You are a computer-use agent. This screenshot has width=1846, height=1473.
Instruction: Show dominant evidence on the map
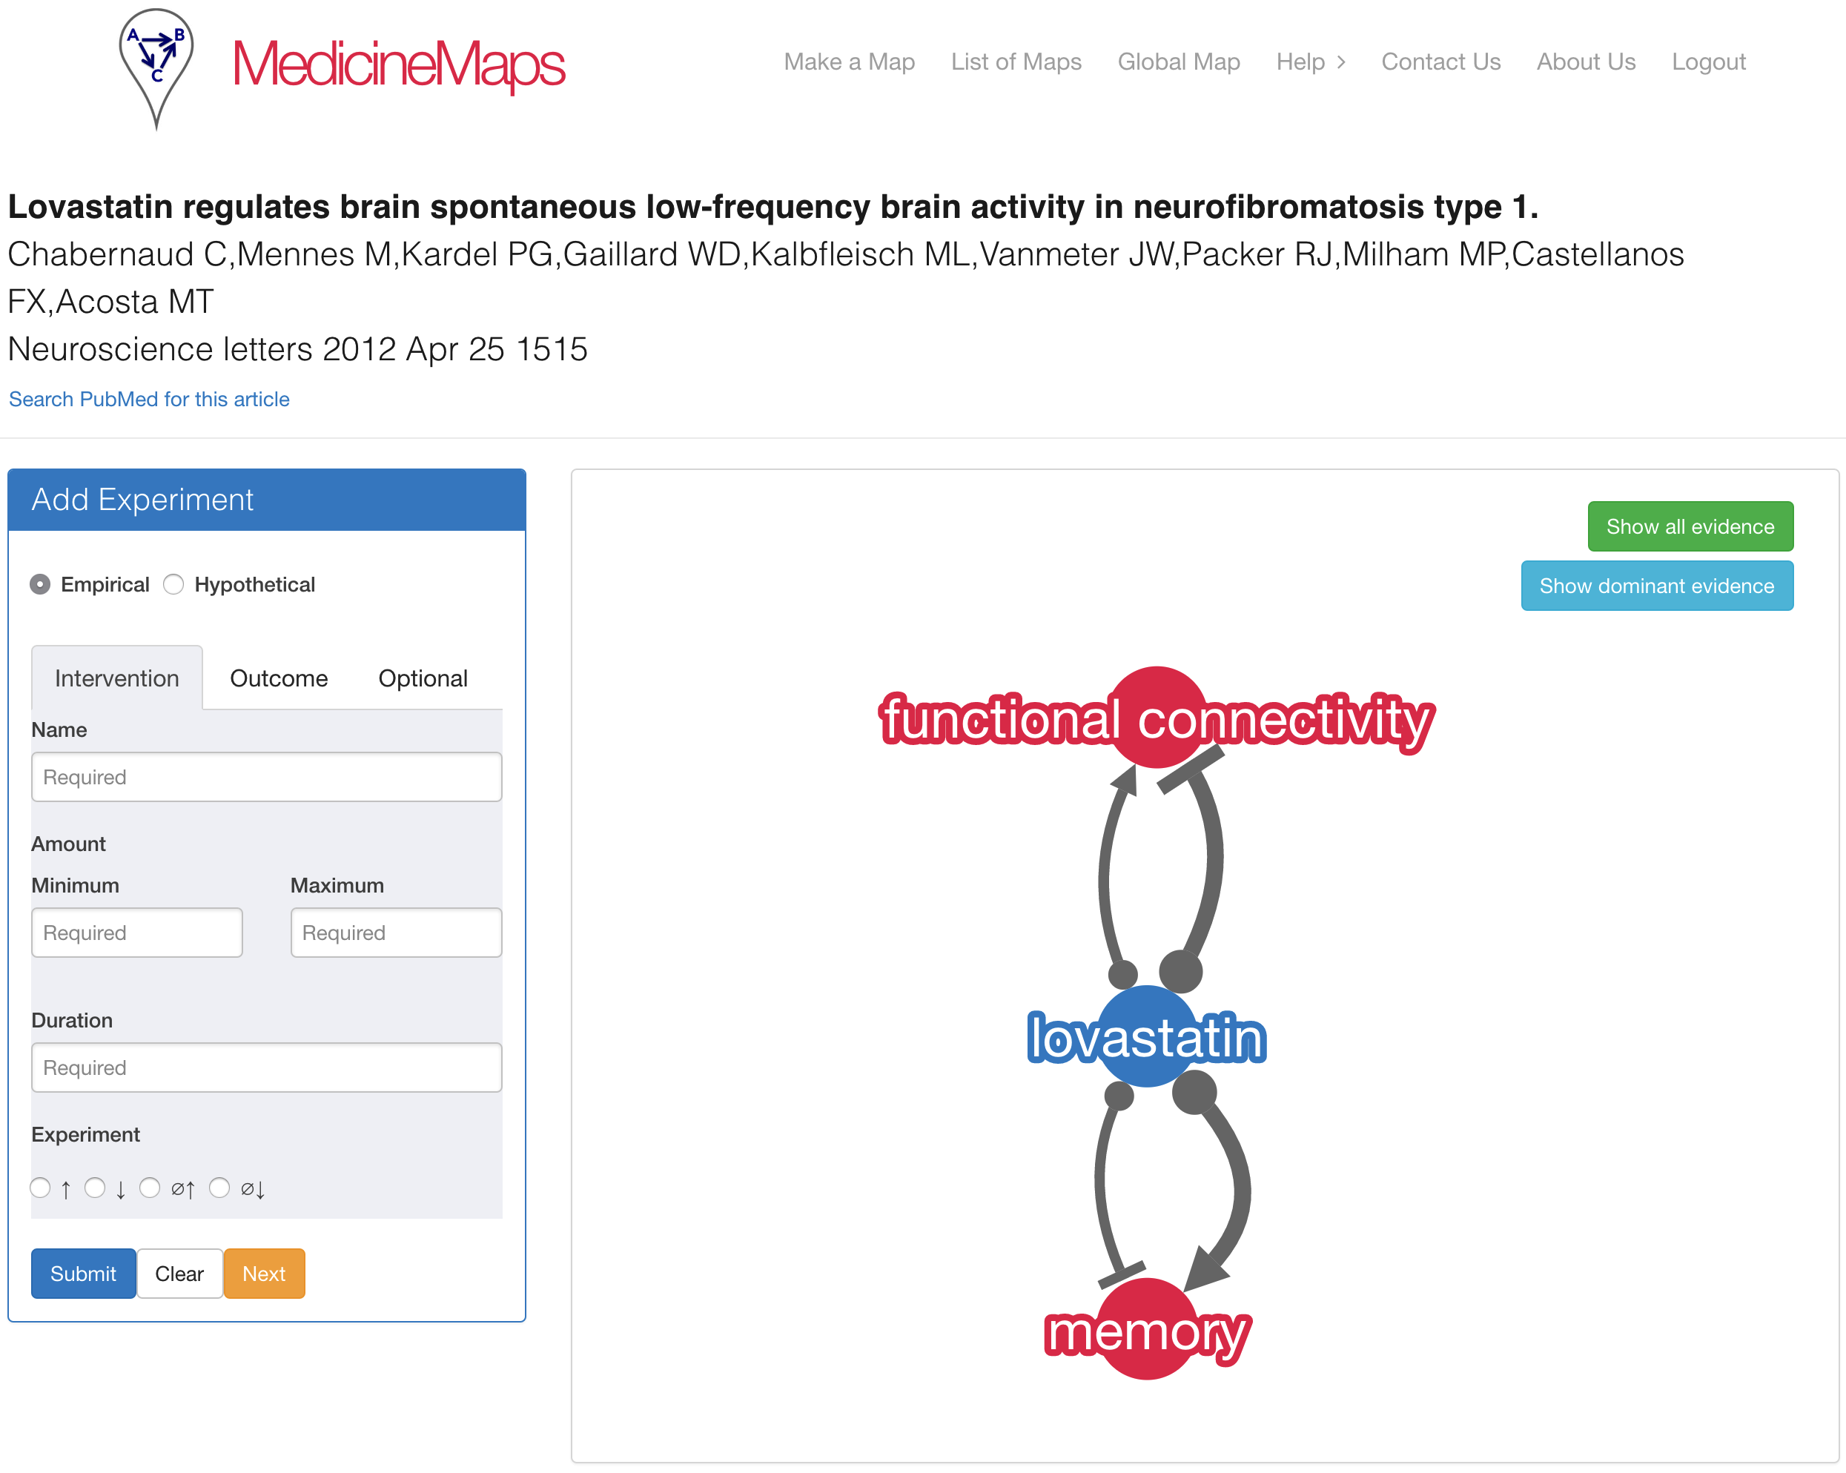pos(1653,586)
